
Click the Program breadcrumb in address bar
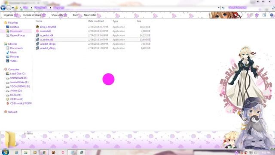tap(59, 8)
